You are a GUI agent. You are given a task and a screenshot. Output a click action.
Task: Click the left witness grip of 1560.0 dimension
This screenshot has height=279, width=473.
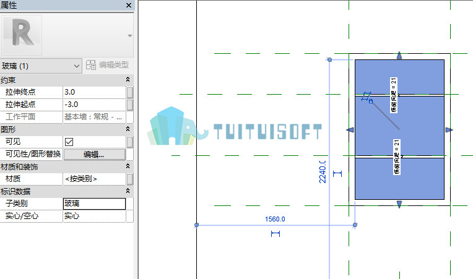point(197,225)
